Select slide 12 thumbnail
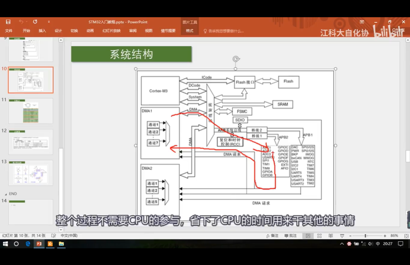Screen dimensions: 410x265 point(31,142)
